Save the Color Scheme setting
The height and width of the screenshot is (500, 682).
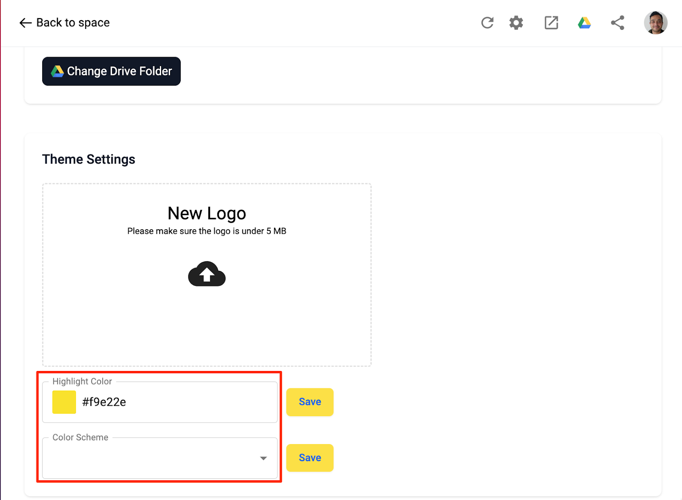310,458
